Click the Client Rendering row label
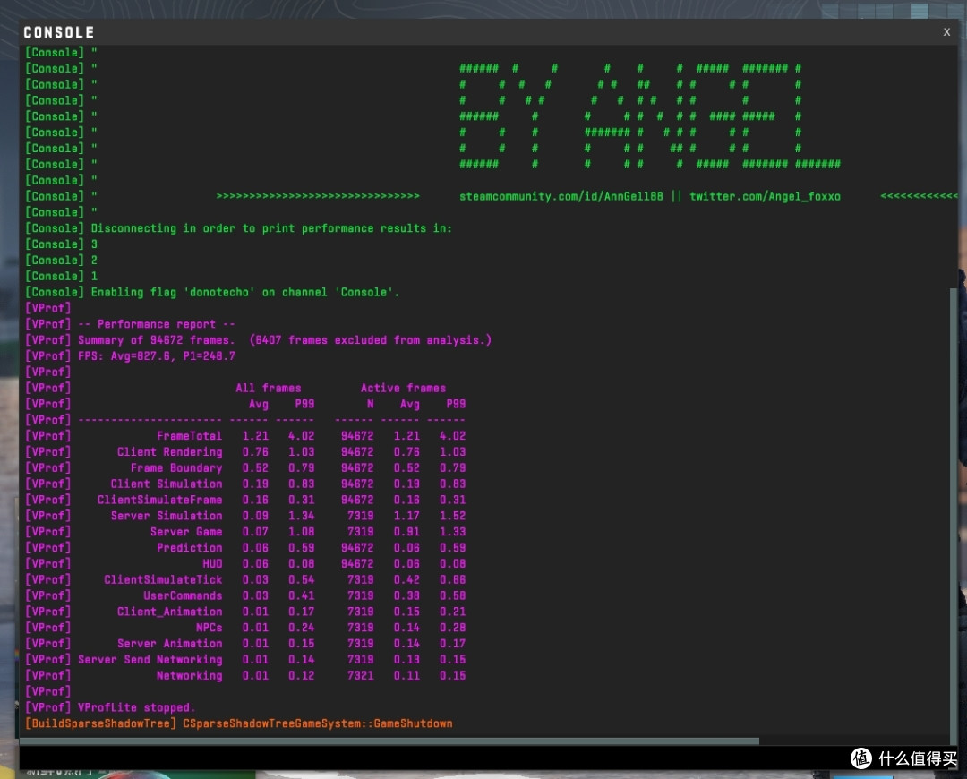 click(x=169, y=452)
